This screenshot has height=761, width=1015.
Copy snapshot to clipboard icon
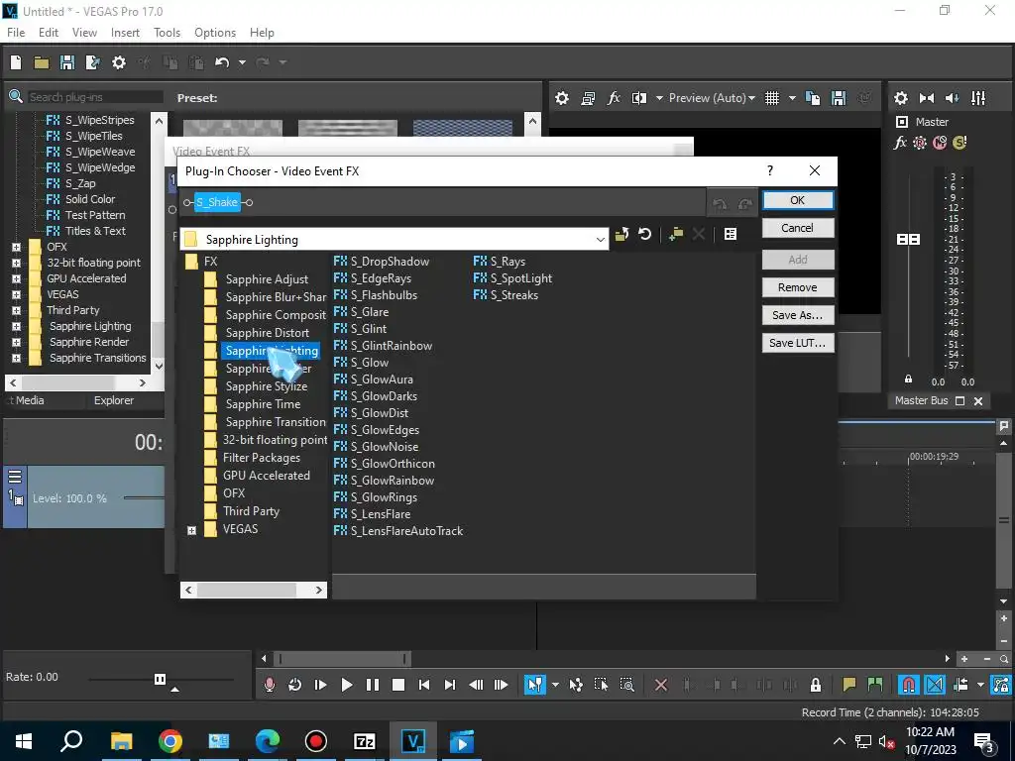[x=813, y=98]
